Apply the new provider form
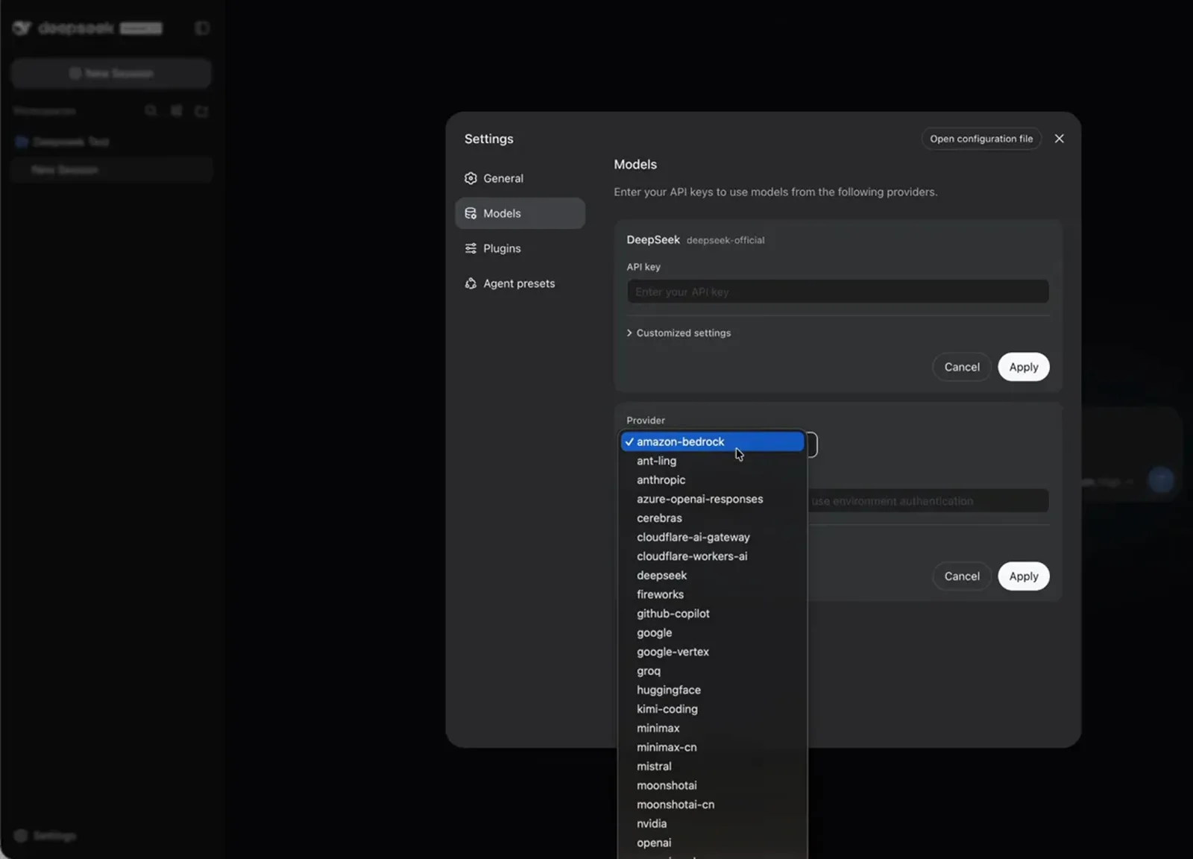The width and height of the screenshot is (1193, 859). (x=1023, y=576)
